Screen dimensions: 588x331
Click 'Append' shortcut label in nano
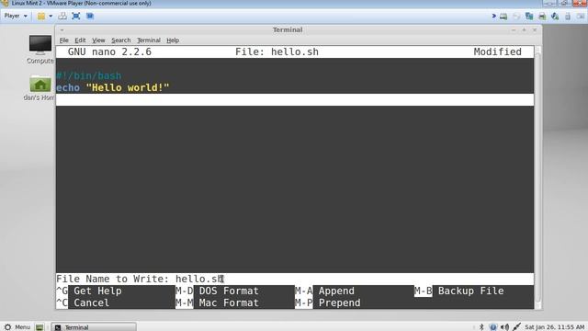336,291
